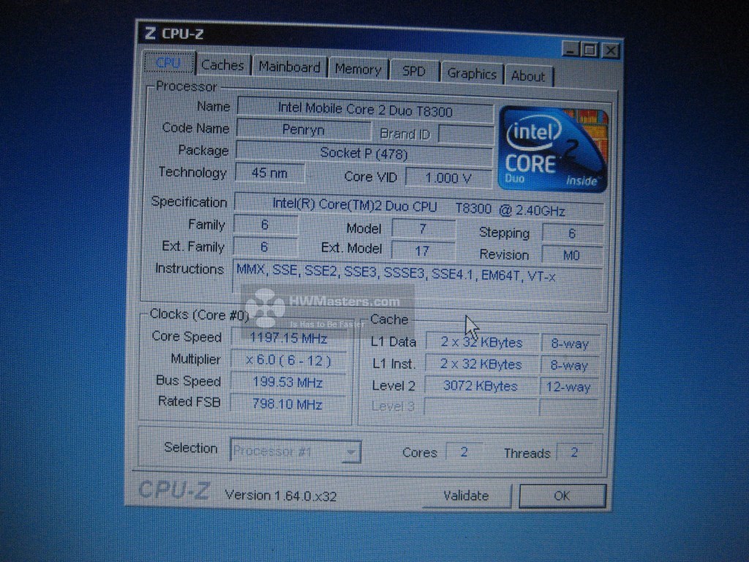The height and width of the screenshot is (562, 749).
Task: Click the Stepping value field
Action: (572, 233)
